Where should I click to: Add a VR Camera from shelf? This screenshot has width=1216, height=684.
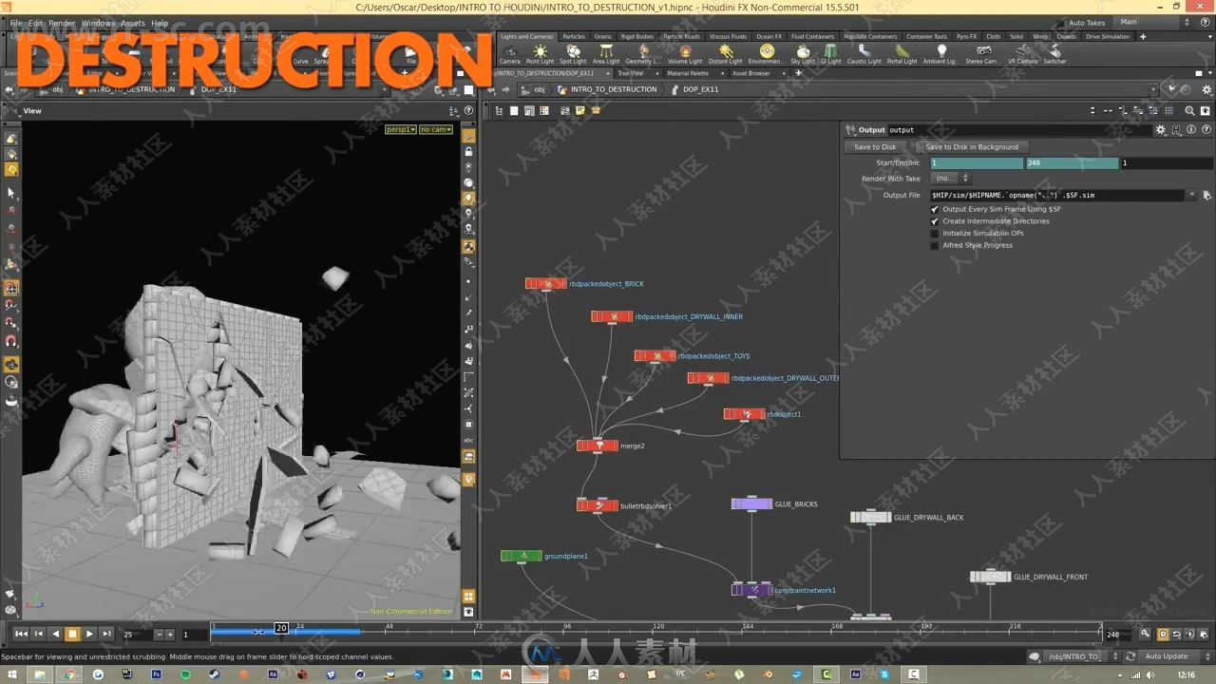pyautogui.click(x=1022, y=54)
